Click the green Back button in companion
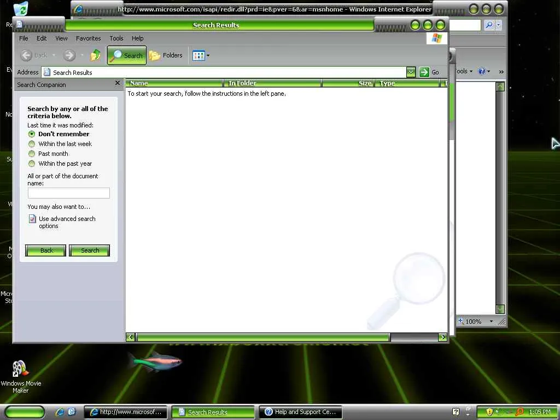 pos(46,250)
